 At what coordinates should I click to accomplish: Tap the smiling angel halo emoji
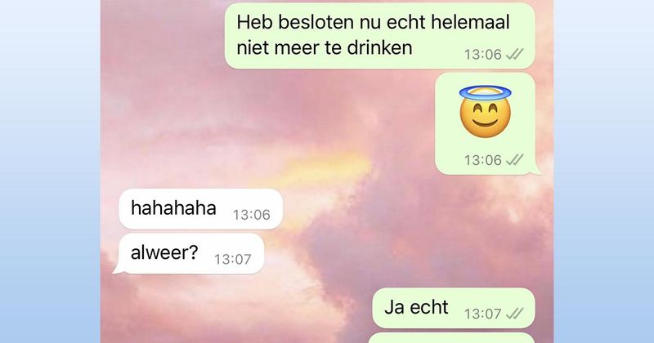[485, 111]
